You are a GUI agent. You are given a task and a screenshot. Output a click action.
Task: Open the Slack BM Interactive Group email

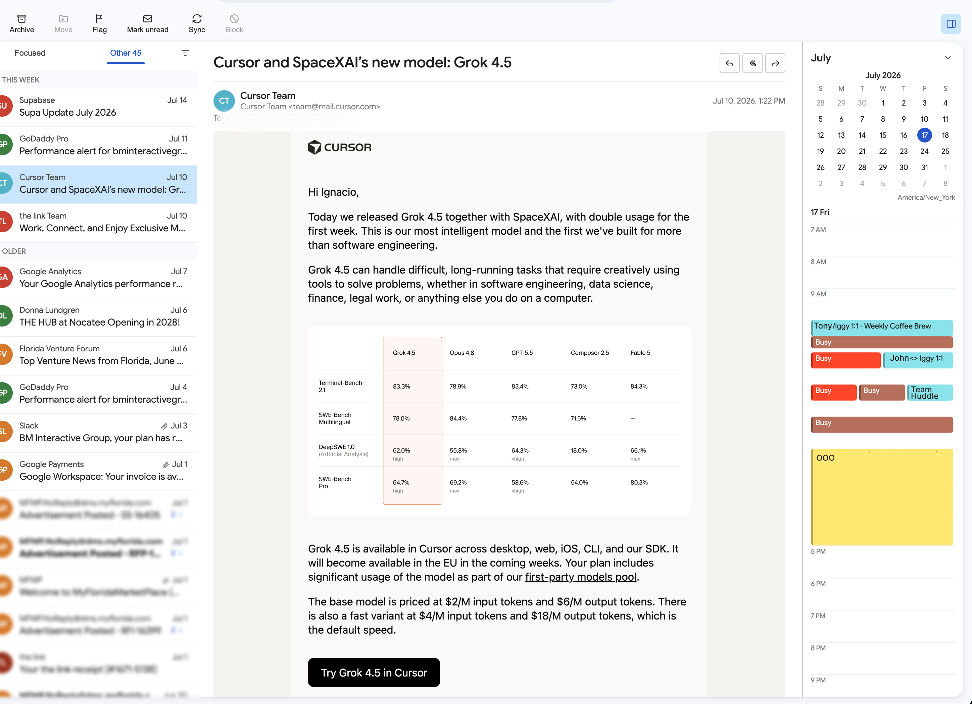click(98, 432)
